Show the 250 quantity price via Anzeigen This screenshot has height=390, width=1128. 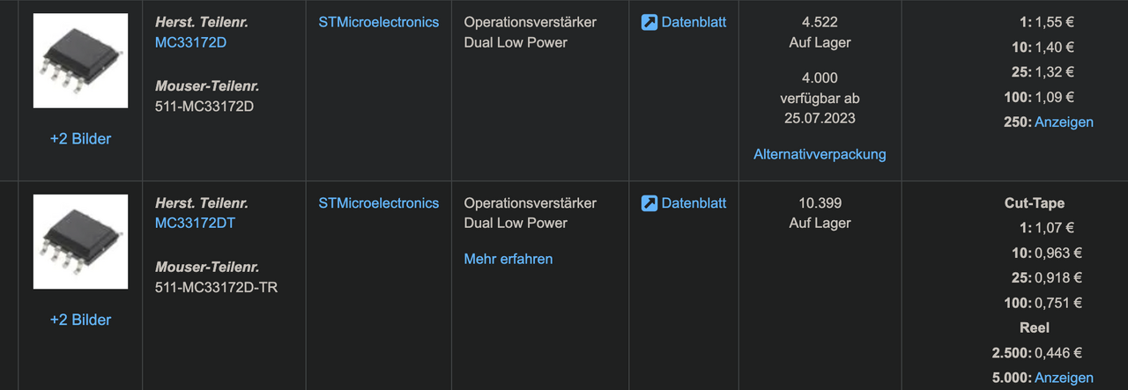pyautogui.click(x=1064, y=122)
